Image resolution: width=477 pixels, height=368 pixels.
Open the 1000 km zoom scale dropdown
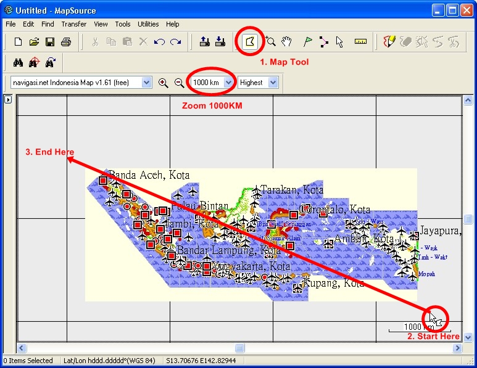[x=228, y=83]
